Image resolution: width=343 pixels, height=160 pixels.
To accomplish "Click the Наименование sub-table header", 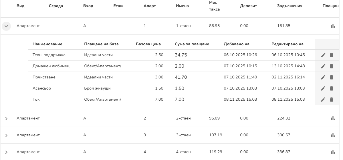I will coord(47,44).
